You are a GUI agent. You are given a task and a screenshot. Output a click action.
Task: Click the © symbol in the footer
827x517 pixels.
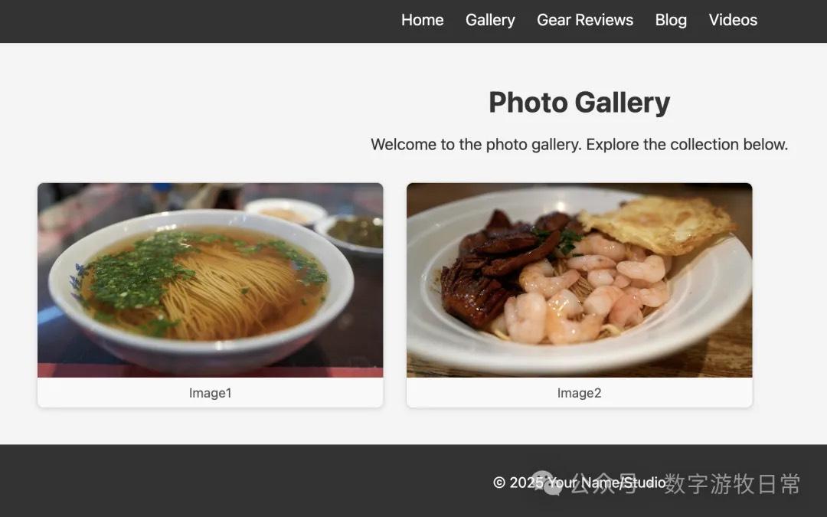499,483
